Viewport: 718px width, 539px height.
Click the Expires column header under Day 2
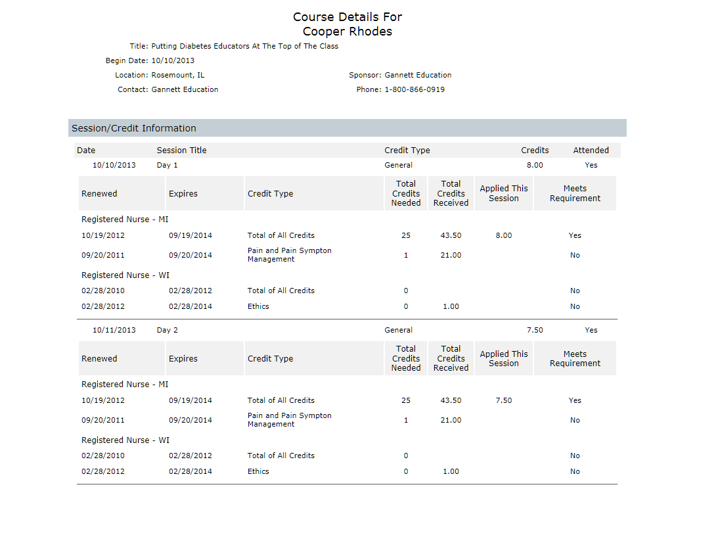(183, 359)
